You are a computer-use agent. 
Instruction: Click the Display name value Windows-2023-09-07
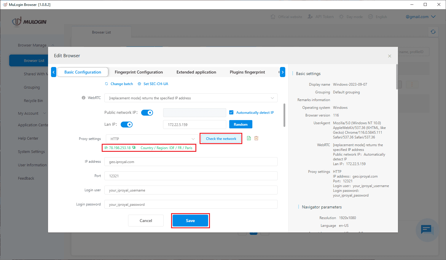pos(350,84)
